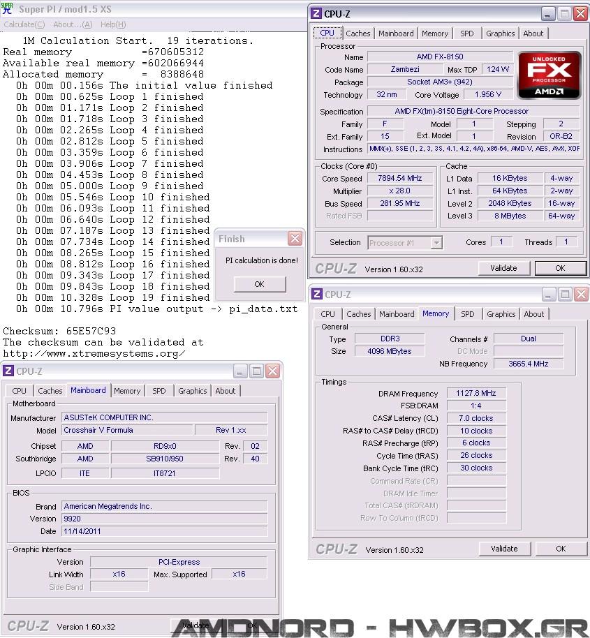Select About tab in Memory CPU-Z window
Viewport: 590px width, 638px height.
tap(534, 314)
